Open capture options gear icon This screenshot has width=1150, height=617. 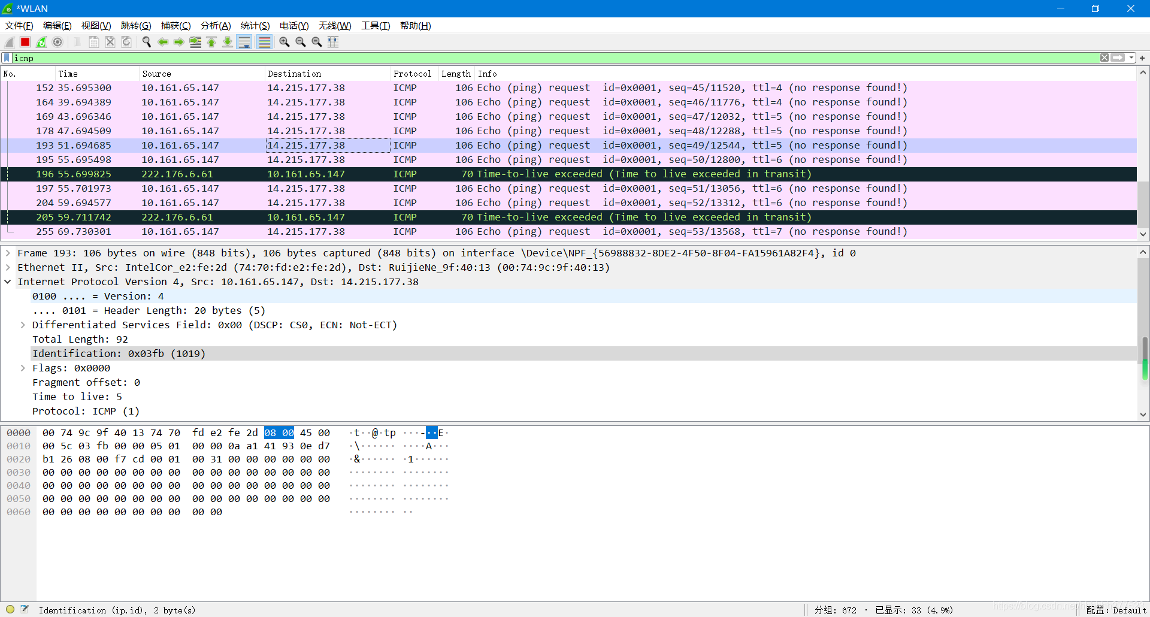click(57, 42)
